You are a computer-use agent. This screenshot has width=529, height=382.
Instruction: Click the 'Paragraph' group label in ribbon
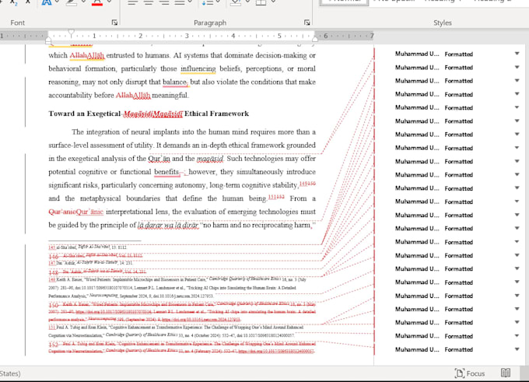click(x=210, y=23)
